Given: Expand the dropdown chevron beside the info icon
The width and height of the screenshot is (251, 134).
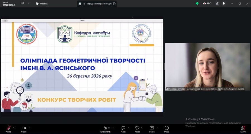Looking at the screenshot, I should (29, 3).
